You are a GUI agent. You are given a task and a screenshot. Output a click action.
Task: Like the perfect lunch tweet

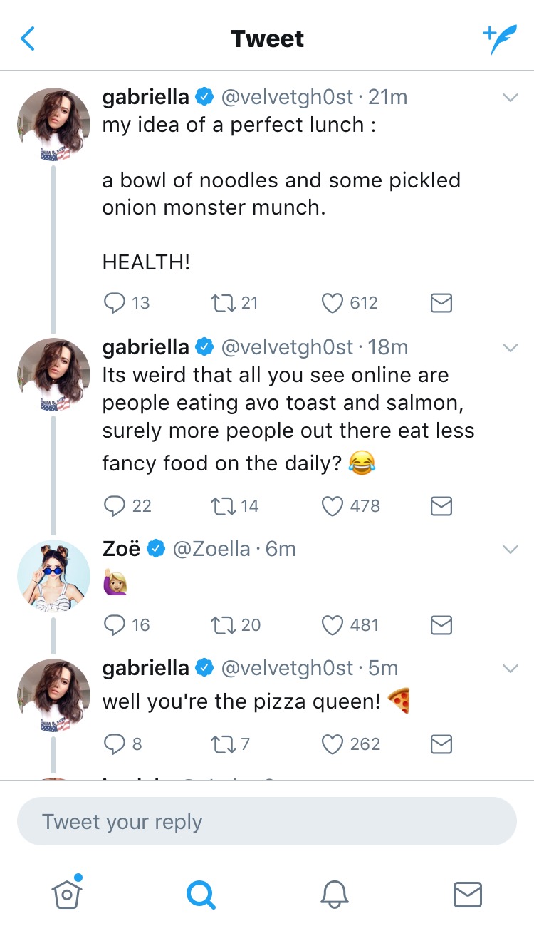pos(333,303)
